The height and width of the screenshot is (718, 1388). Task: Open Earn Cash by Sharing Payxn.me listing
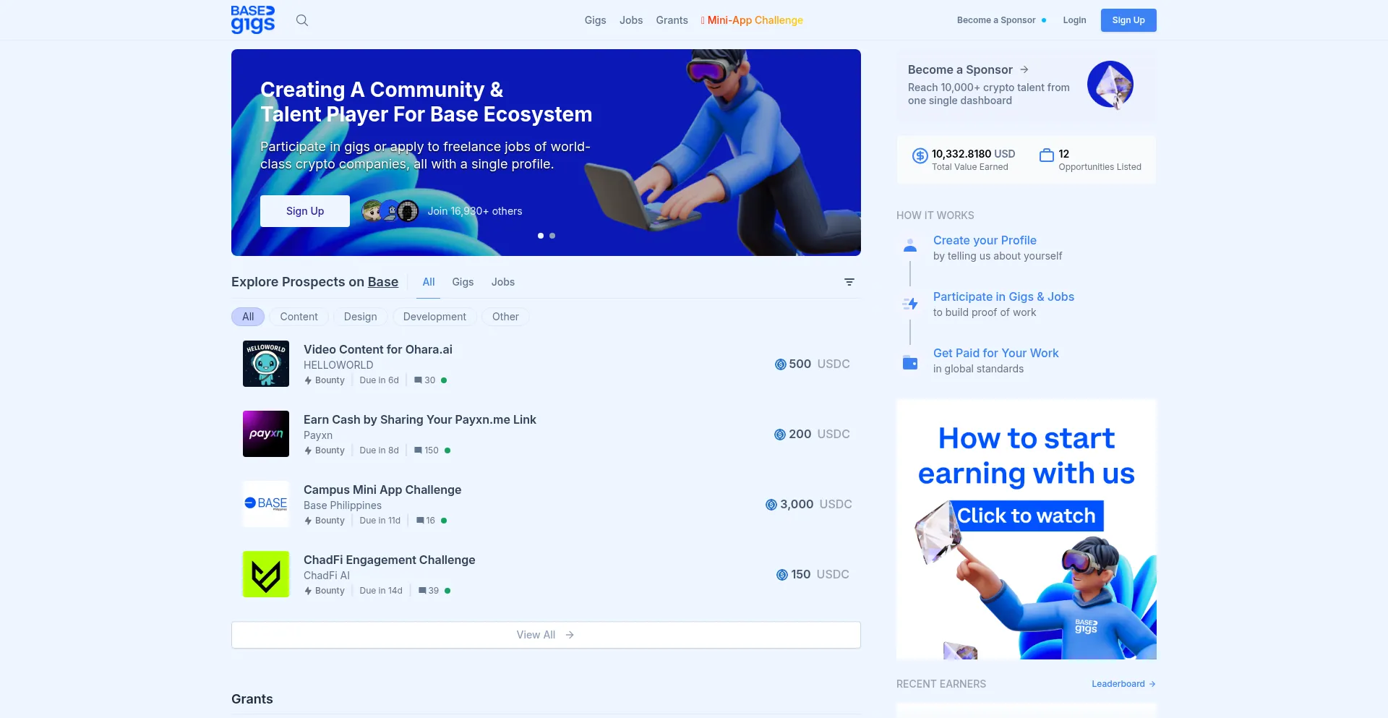coord(420,419)
